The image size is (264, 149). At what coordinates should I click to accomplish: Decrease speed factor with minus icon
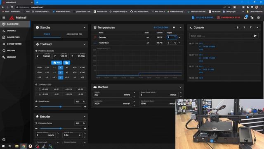click(36, 107)
